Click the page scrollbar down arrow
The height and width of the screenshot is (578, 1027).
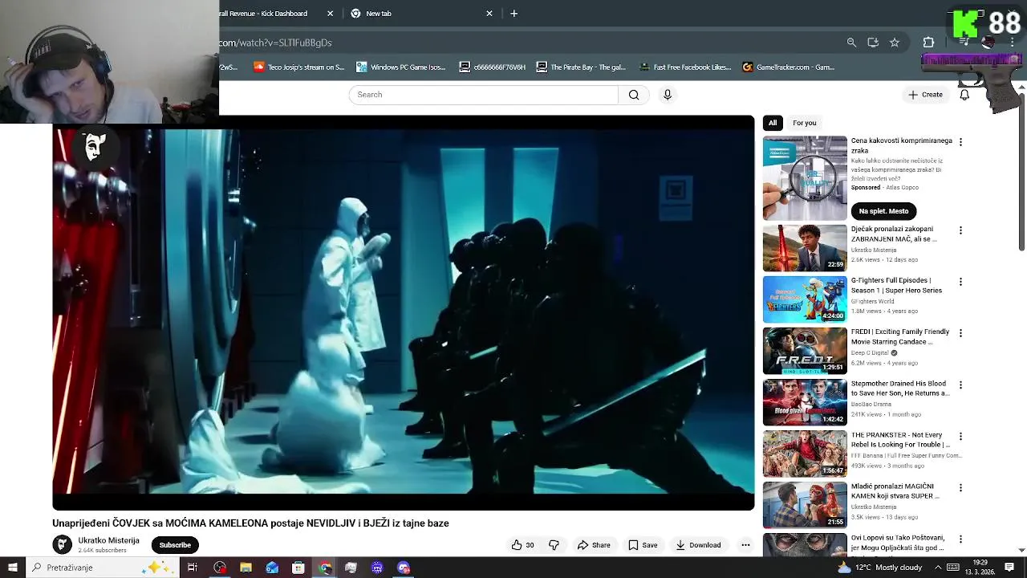(x=1021, y=550)
